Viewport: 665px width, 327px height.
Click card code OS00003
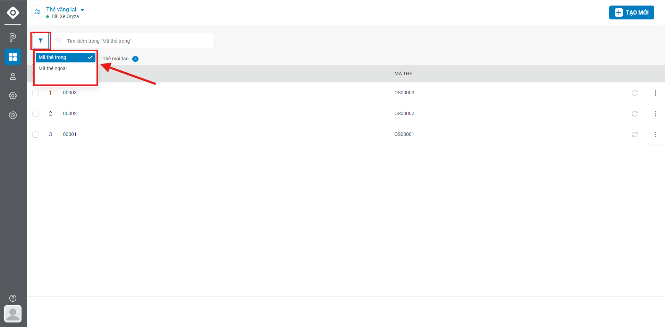click(404, 93)
